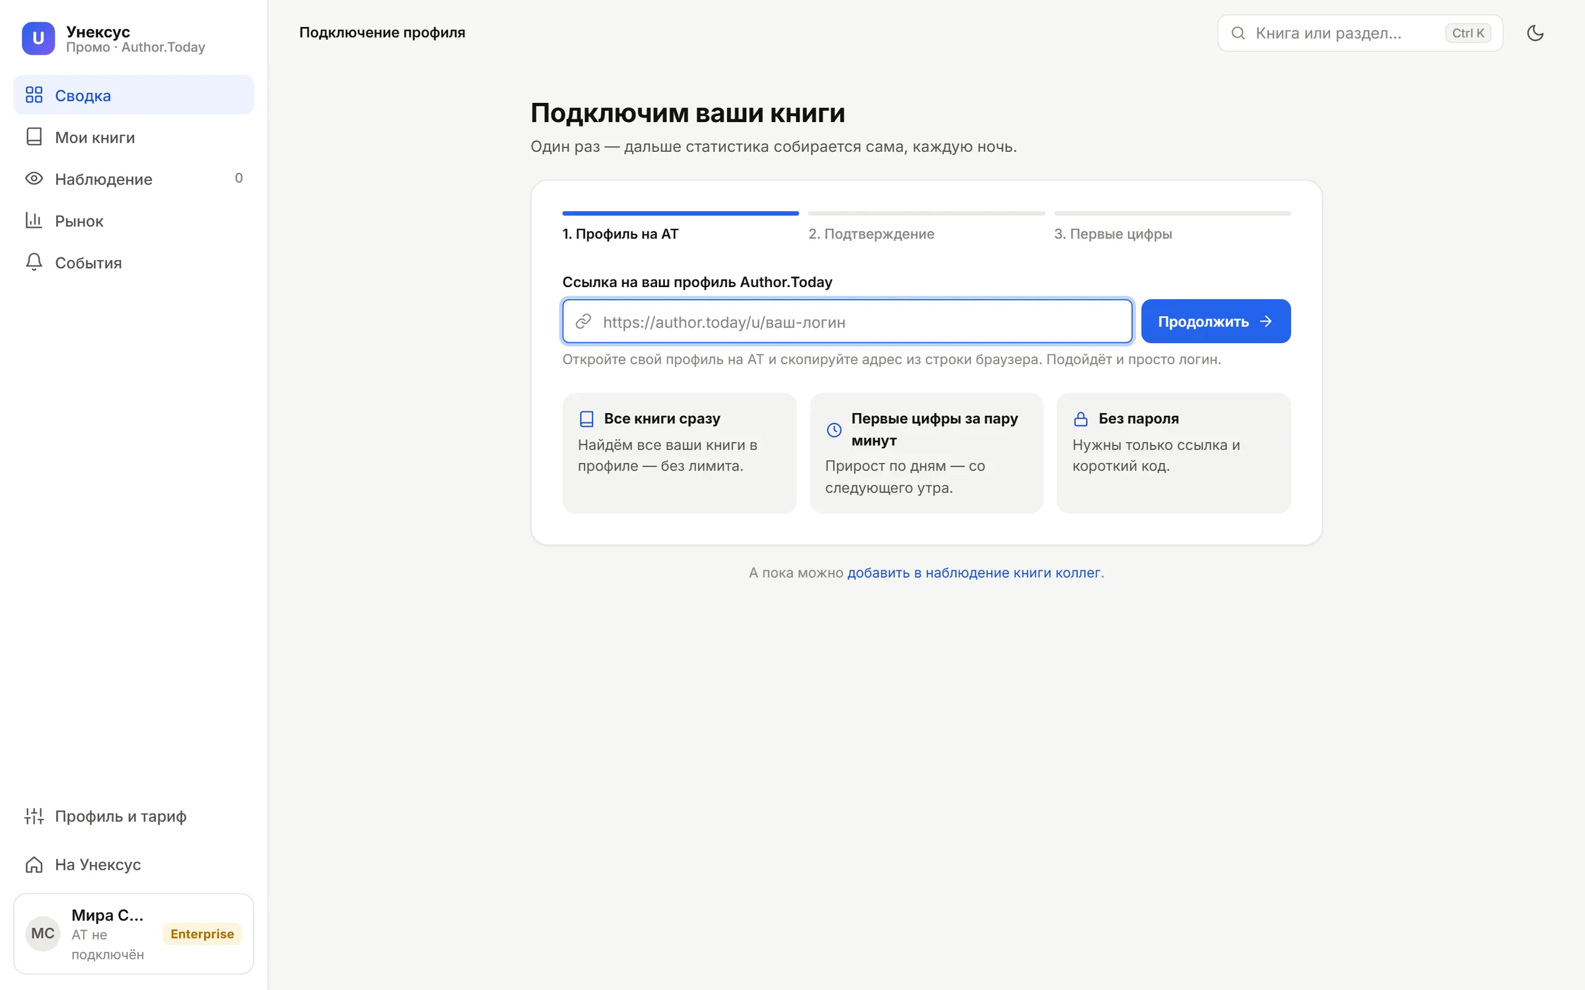
Task: Click the АТ не подключён status text
Action: tap(108, 944)
